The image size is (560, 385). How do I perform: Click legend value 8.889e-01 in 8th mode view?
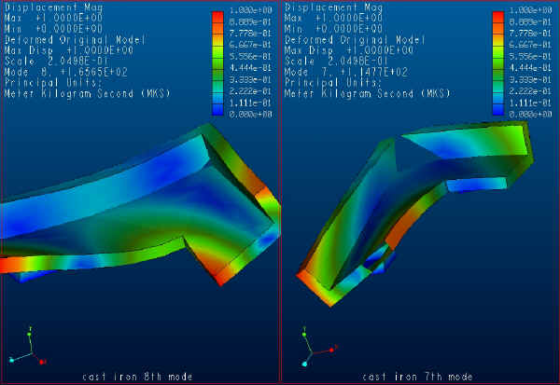pyautogui.click(x=250, y=21)
